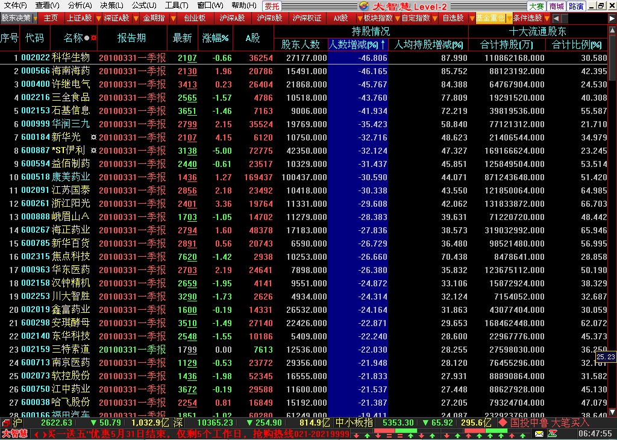Open the envelope message icon in status bar
This screenshot has height=440, width=617.
point(539,434)
